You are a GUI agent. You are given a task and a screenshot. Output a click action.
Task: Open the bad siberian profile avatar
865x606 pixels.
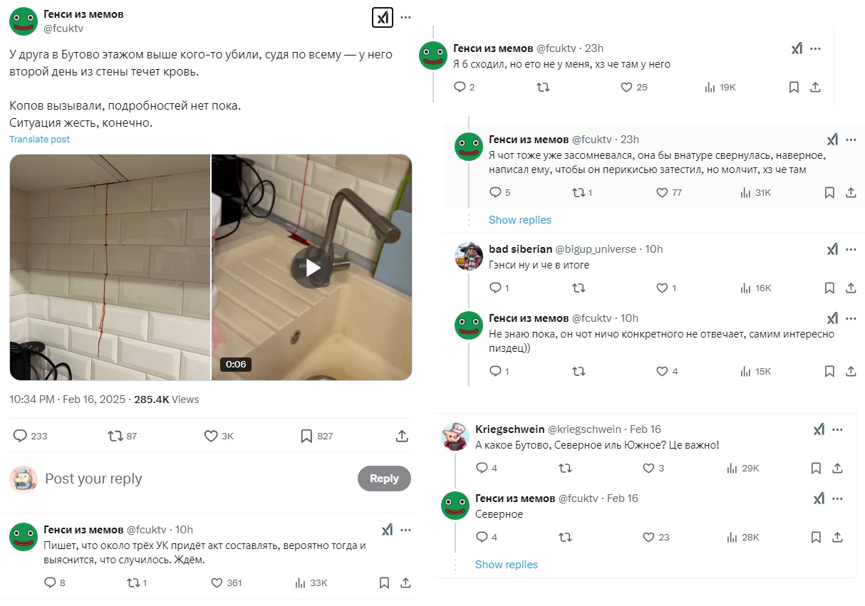pyautogui.click(x=469, y=256)
